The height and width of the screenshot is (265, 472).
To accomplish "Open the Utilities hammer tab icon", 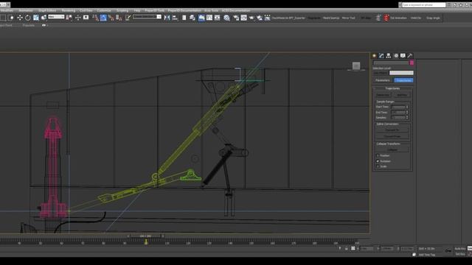I will (410, 56).
